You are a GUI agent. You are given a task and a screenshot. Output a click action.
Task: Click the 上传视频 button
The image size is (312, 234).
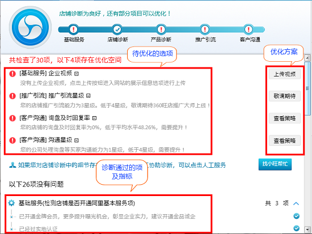click(285, 74)
